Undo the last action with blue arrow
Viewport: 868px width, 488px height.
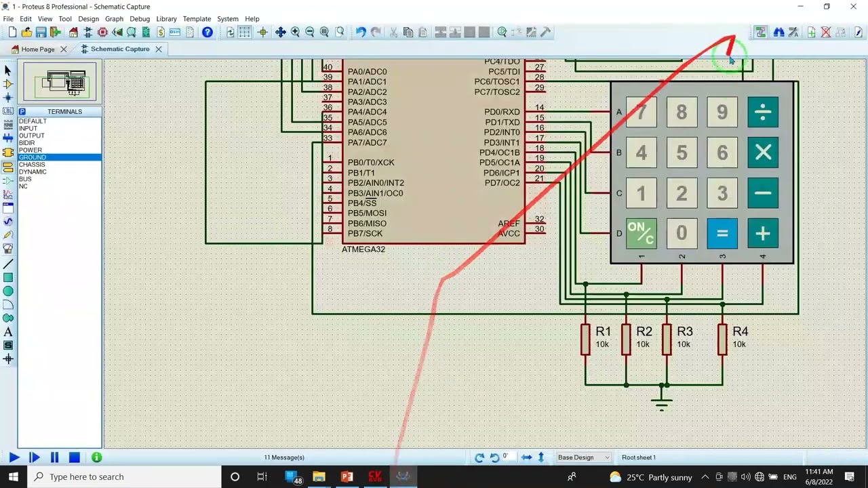click(x=361, y=32)
